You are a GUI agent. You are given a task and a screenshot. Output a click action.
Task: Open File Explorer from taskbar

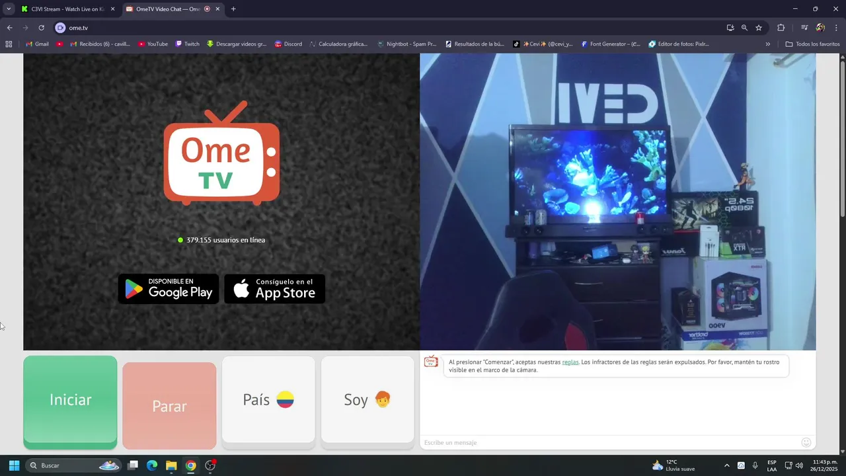point(171,465)
